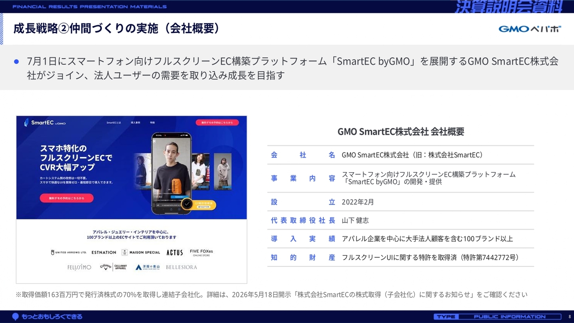Click the GMO Pepabo logo
This screenshot has width=574, height=323.
tap(530, 29)
